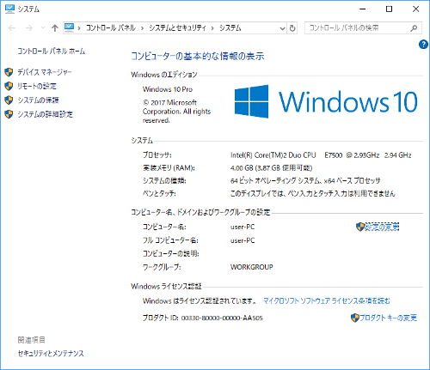Click the system icon in title bar
The width and height of the screenshot is (430, 370).
(9, 9)
